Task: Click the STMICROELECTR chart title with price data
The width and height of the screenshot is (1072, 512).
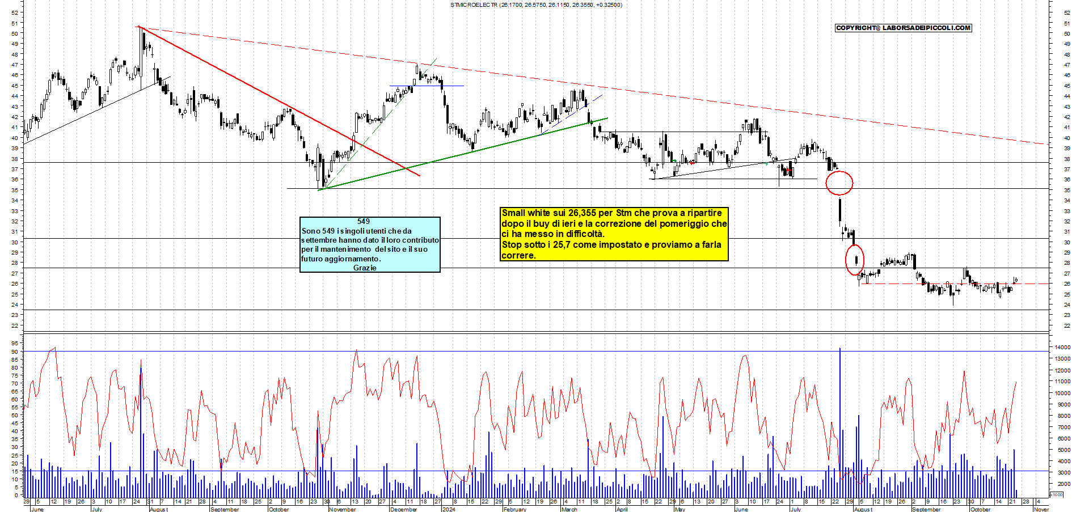Action: tap(536, 5)
